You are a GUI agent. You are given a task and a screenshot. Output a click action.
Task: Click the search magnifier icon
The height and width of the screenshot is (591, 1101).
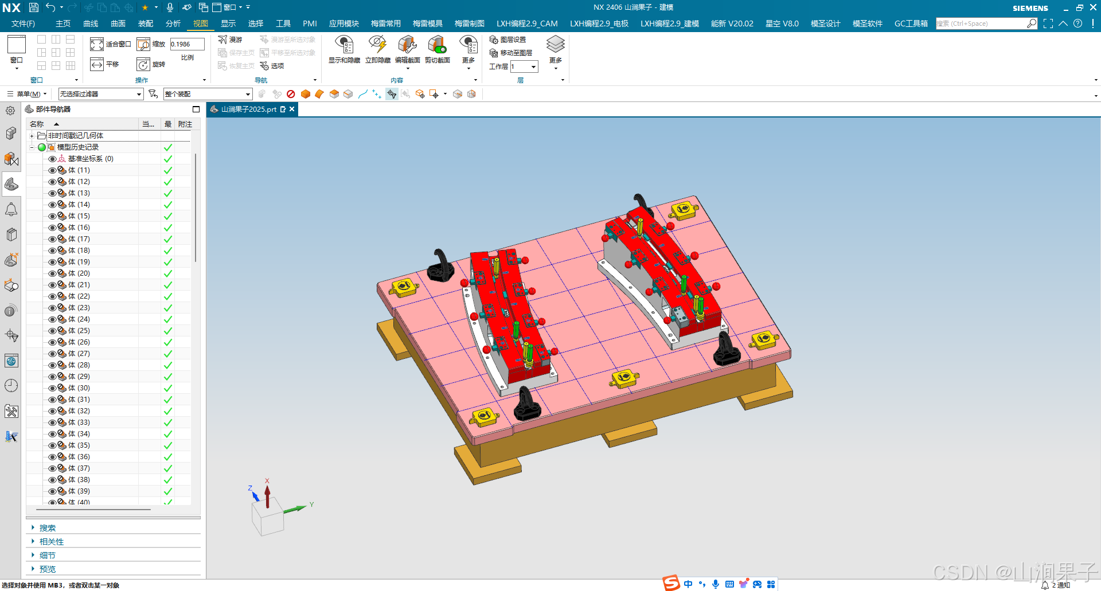pyautogui.click(x=1032, y=24)
